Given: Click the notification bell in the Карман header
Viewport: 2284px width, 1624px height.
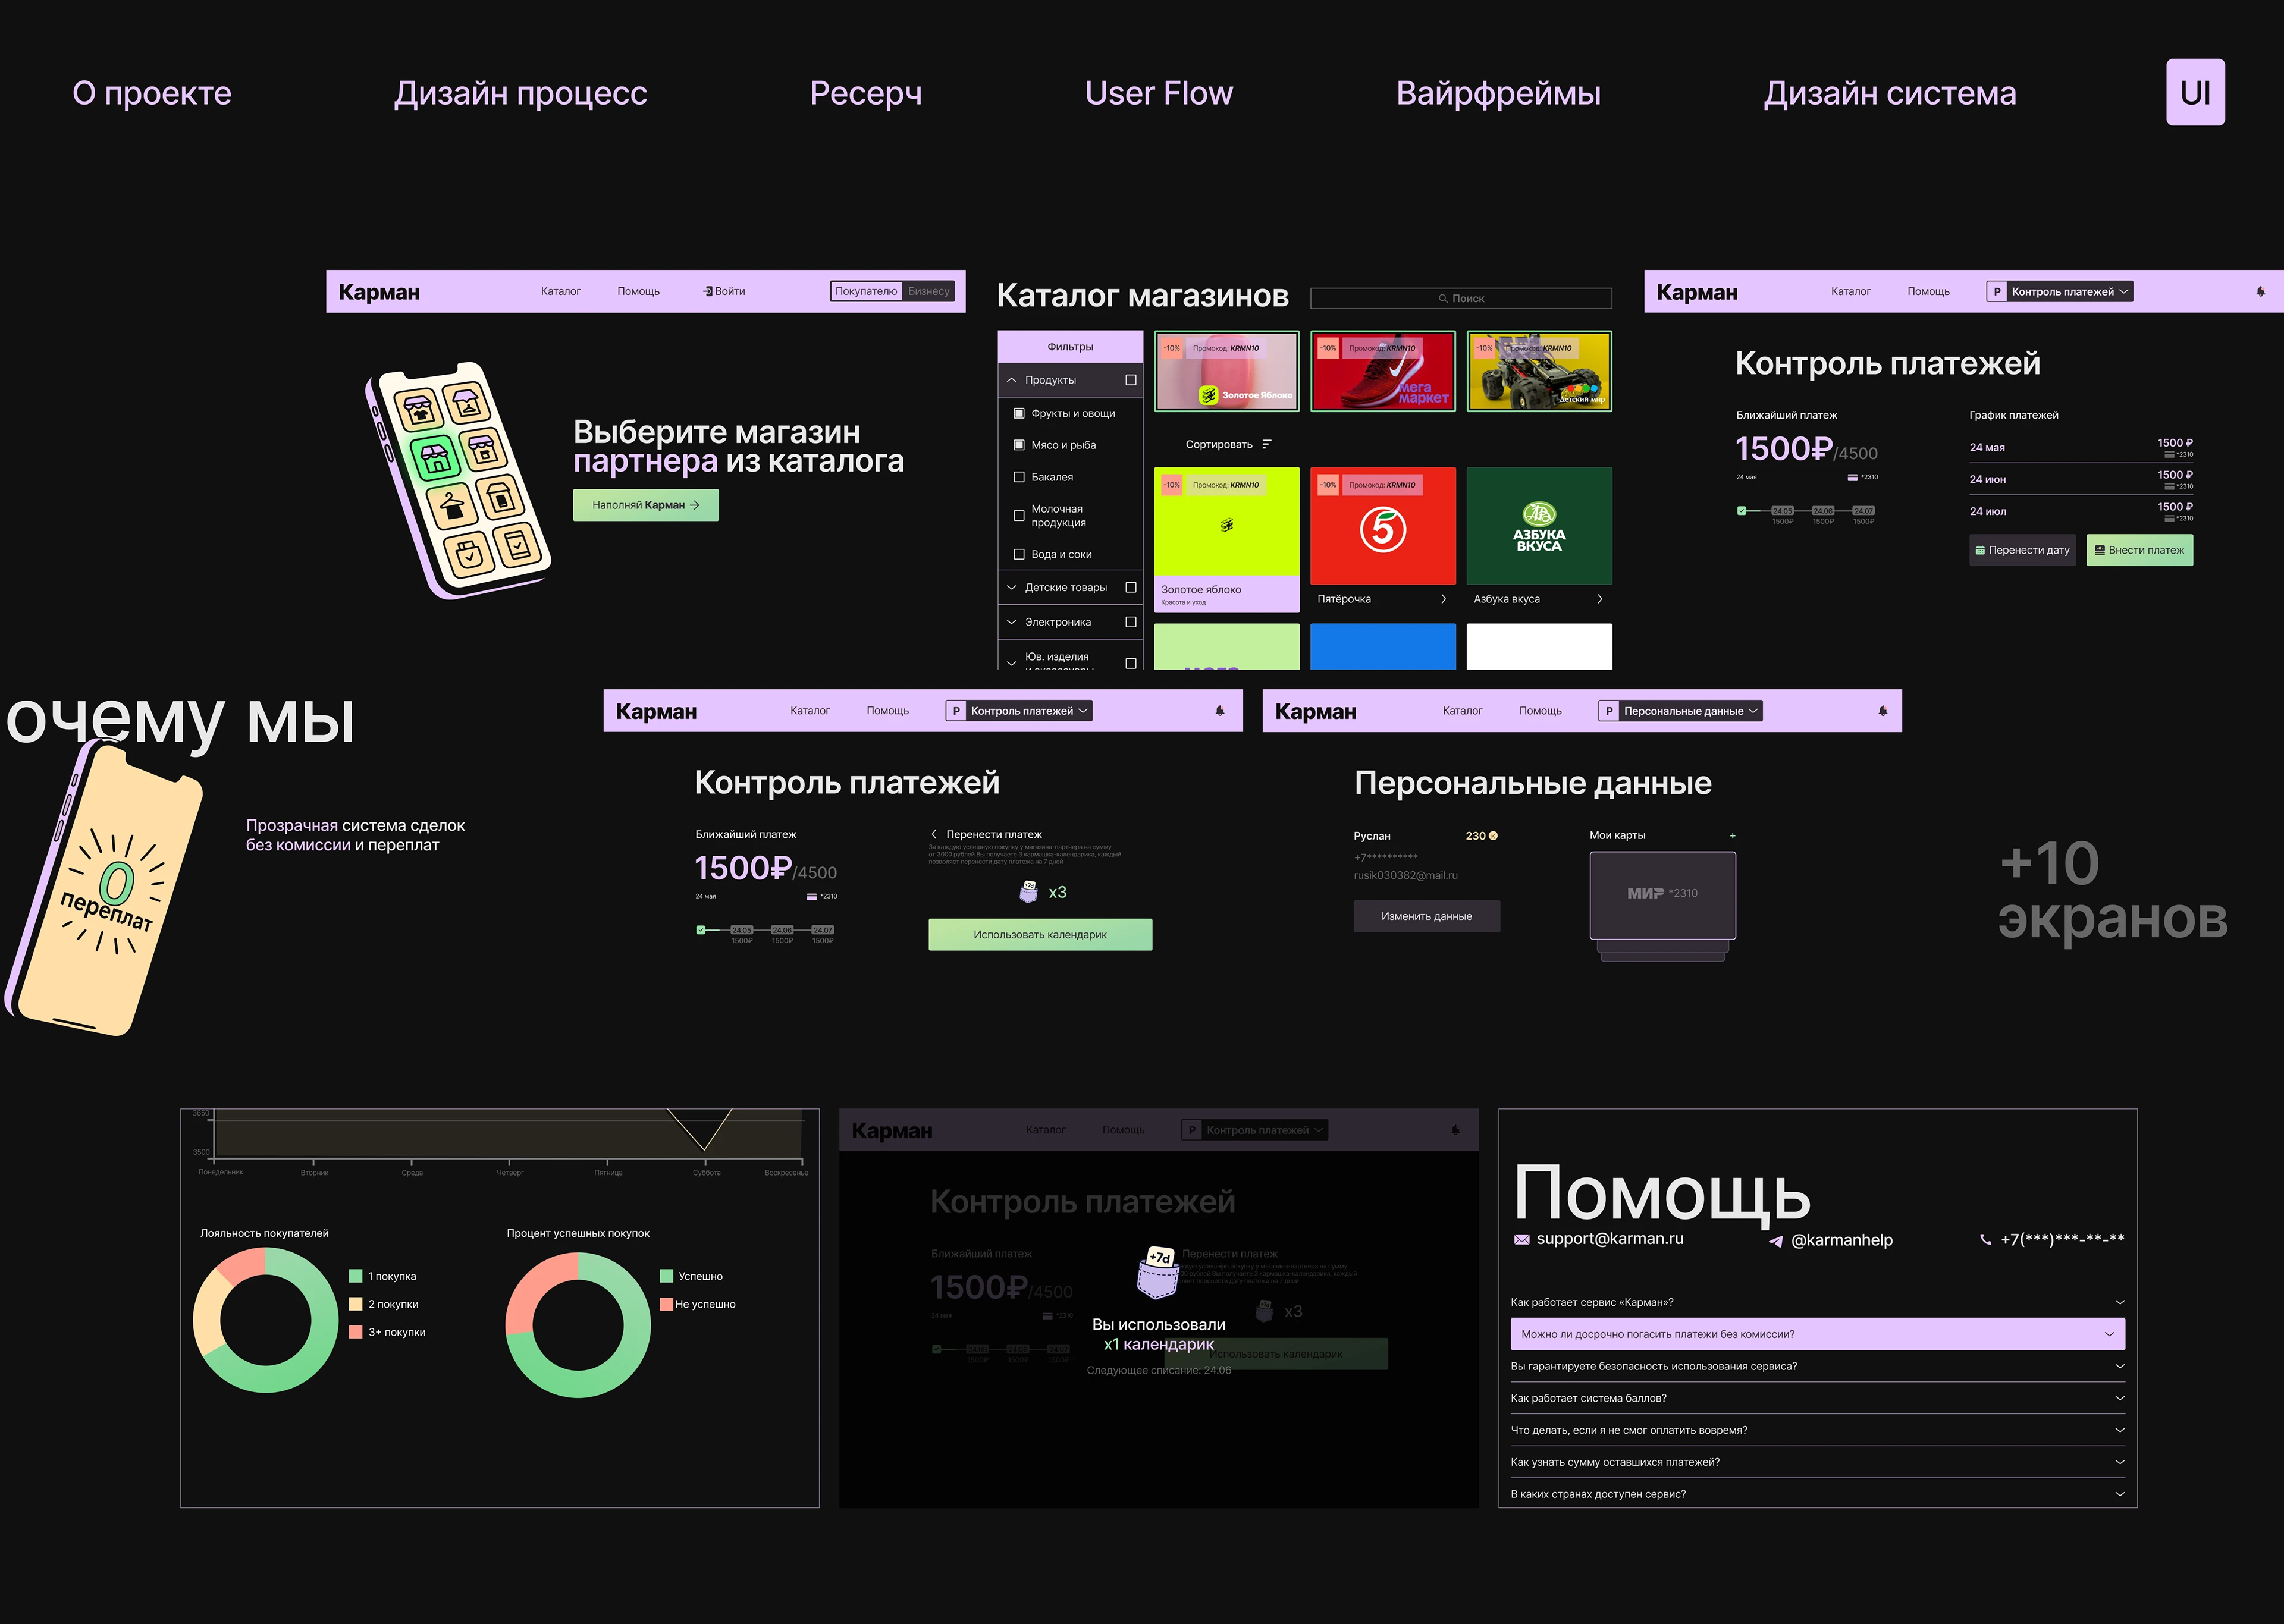Looking at the screenshot, I should coord(2260,291).
